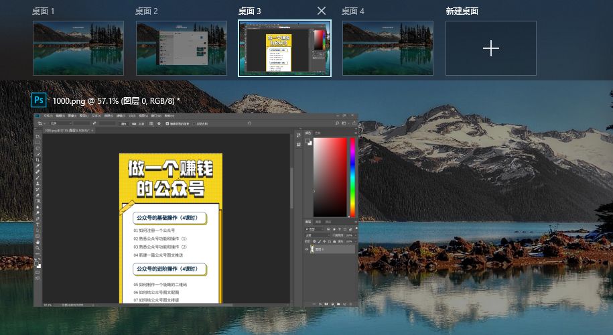Viewport: 613px width, 335px height.
Task: Click the search magnifier icon in Photoshop options bar
Action: click(337, 123)
